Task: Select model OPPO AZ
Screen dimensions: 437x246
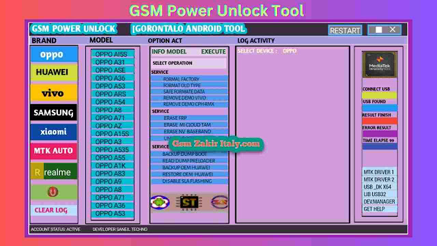Action: [113, 126]
